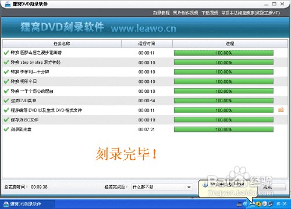Click the progress bar of the 刻录到光盘 row
The height and width of the screenshot is (209, 291).
[223, 129]
